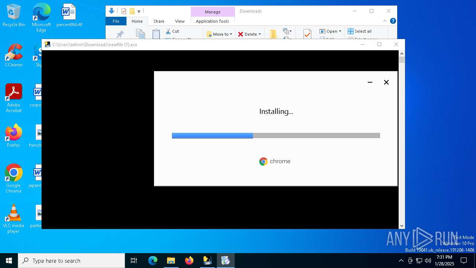
Task: Click Select all in Explorer ribbon
Action: coord(360,31)
